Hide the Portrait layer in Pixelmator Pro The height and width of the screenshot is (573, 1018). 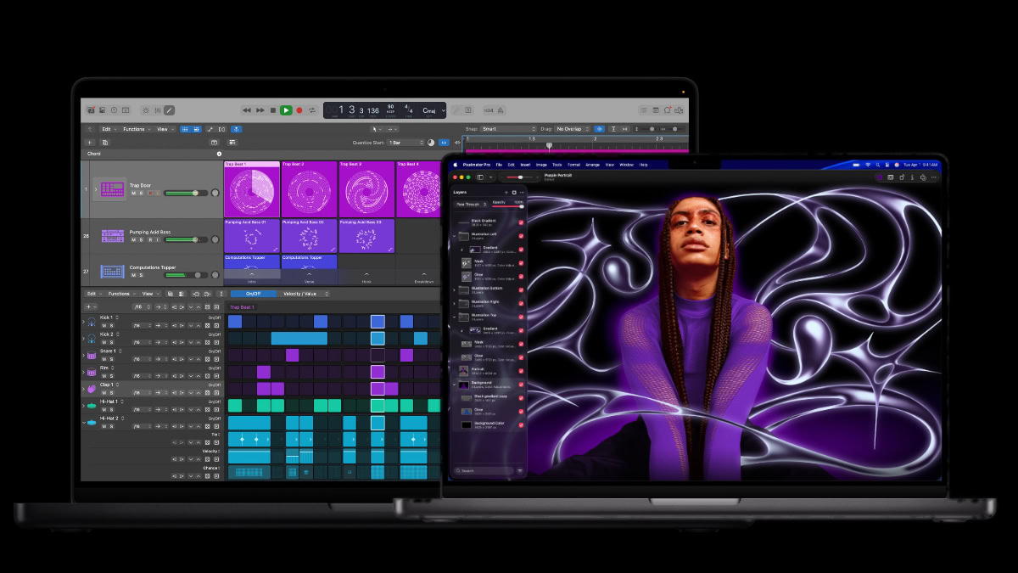[x=521, y=368]
